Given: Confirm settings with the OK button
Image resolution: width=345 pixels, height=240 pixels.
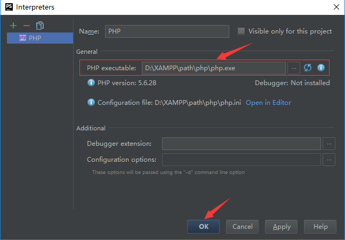Looking at the screenshot, I should coord(203,226).
